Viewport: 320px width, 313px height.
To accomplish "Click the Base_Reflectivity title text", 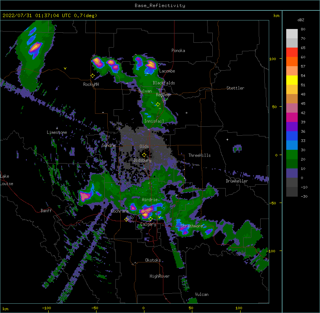I will tap(160, 6).
